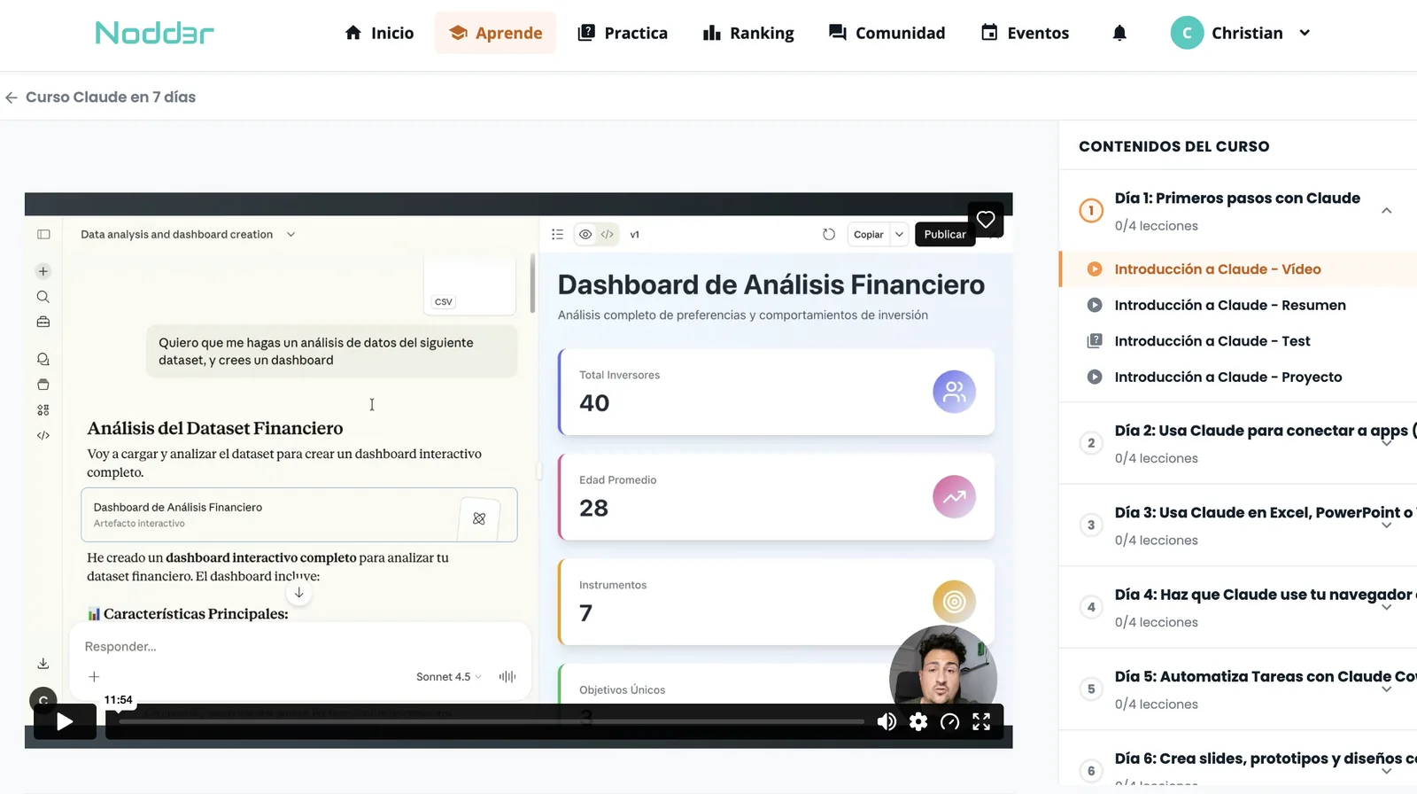The image size is (1417, 794).
Task: Open the grid apps icon in the sidebar
Action: point(43,409)
